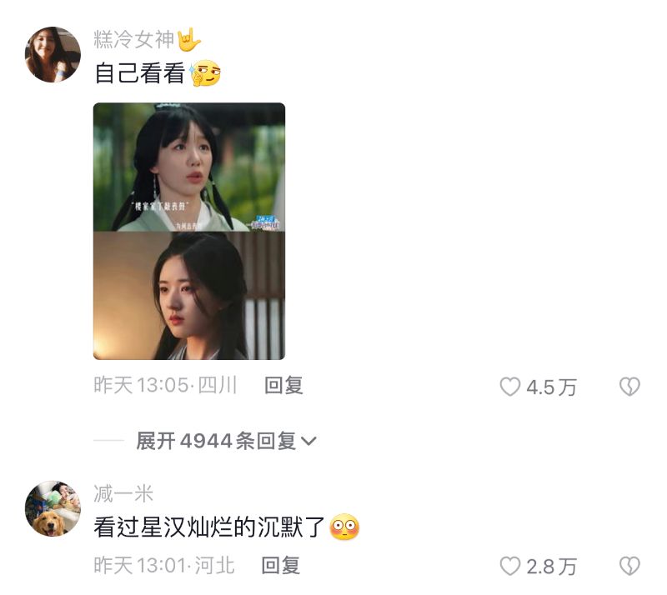The image size is (667, 595).
Task: Tap the 4.5万 like count
Action: [551, 387]
